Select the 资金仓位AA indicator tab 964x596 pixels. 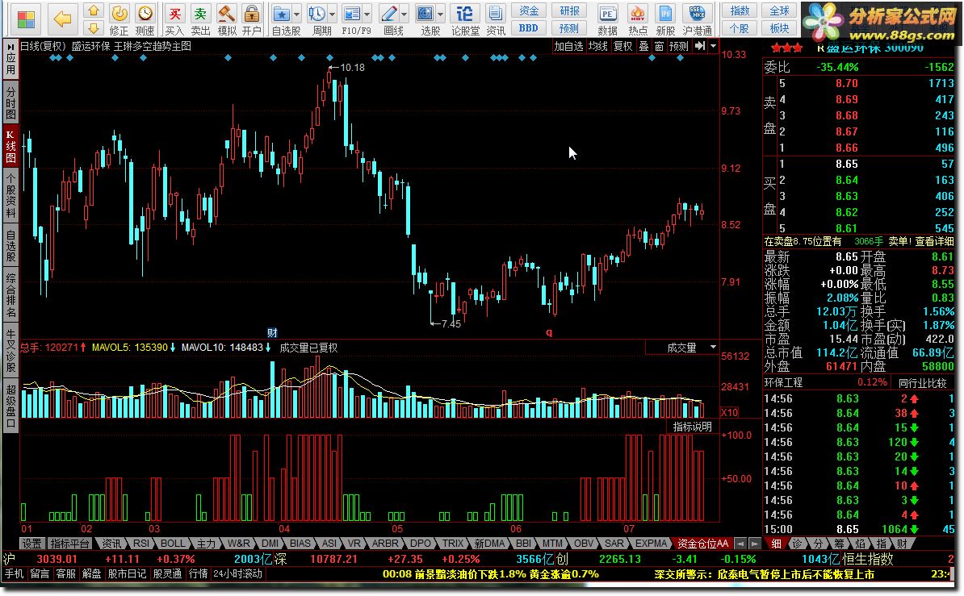702,544
